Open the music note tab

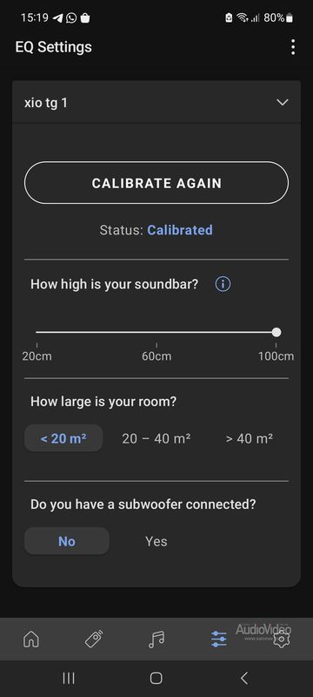[156, 639]
